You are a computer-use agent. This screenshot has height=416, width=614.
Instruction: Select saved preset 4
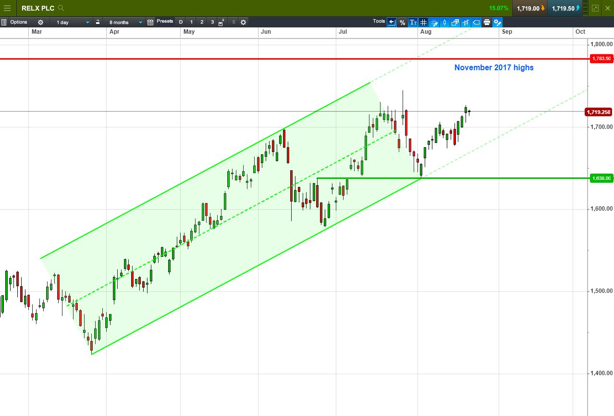click(x=221, y=23)
